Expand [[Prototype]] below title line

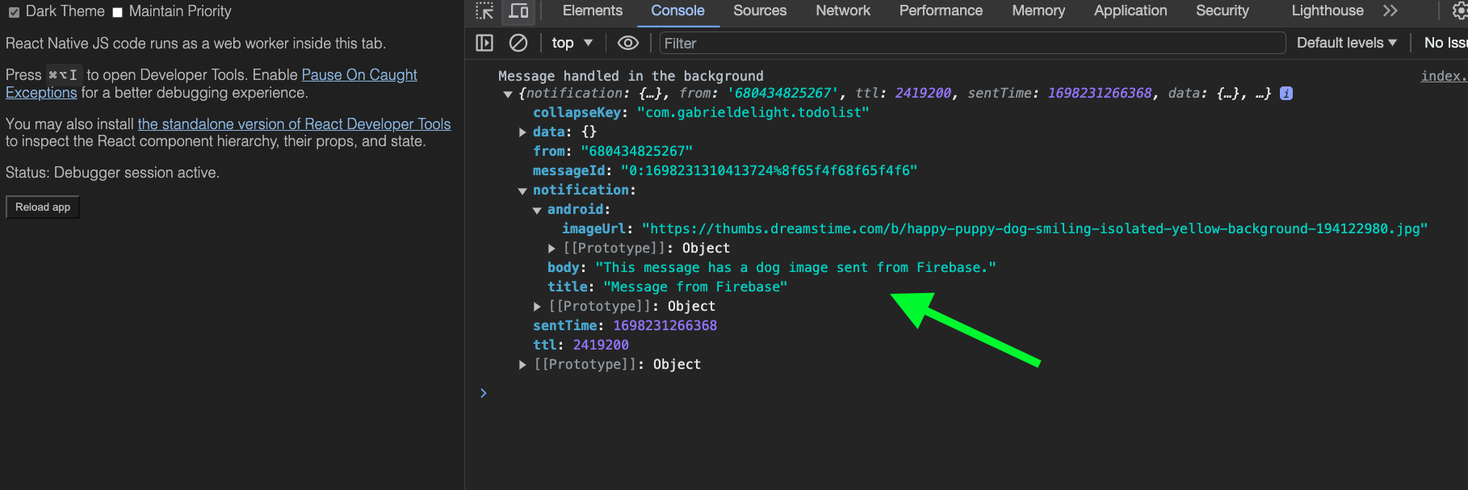pos(537,306)
